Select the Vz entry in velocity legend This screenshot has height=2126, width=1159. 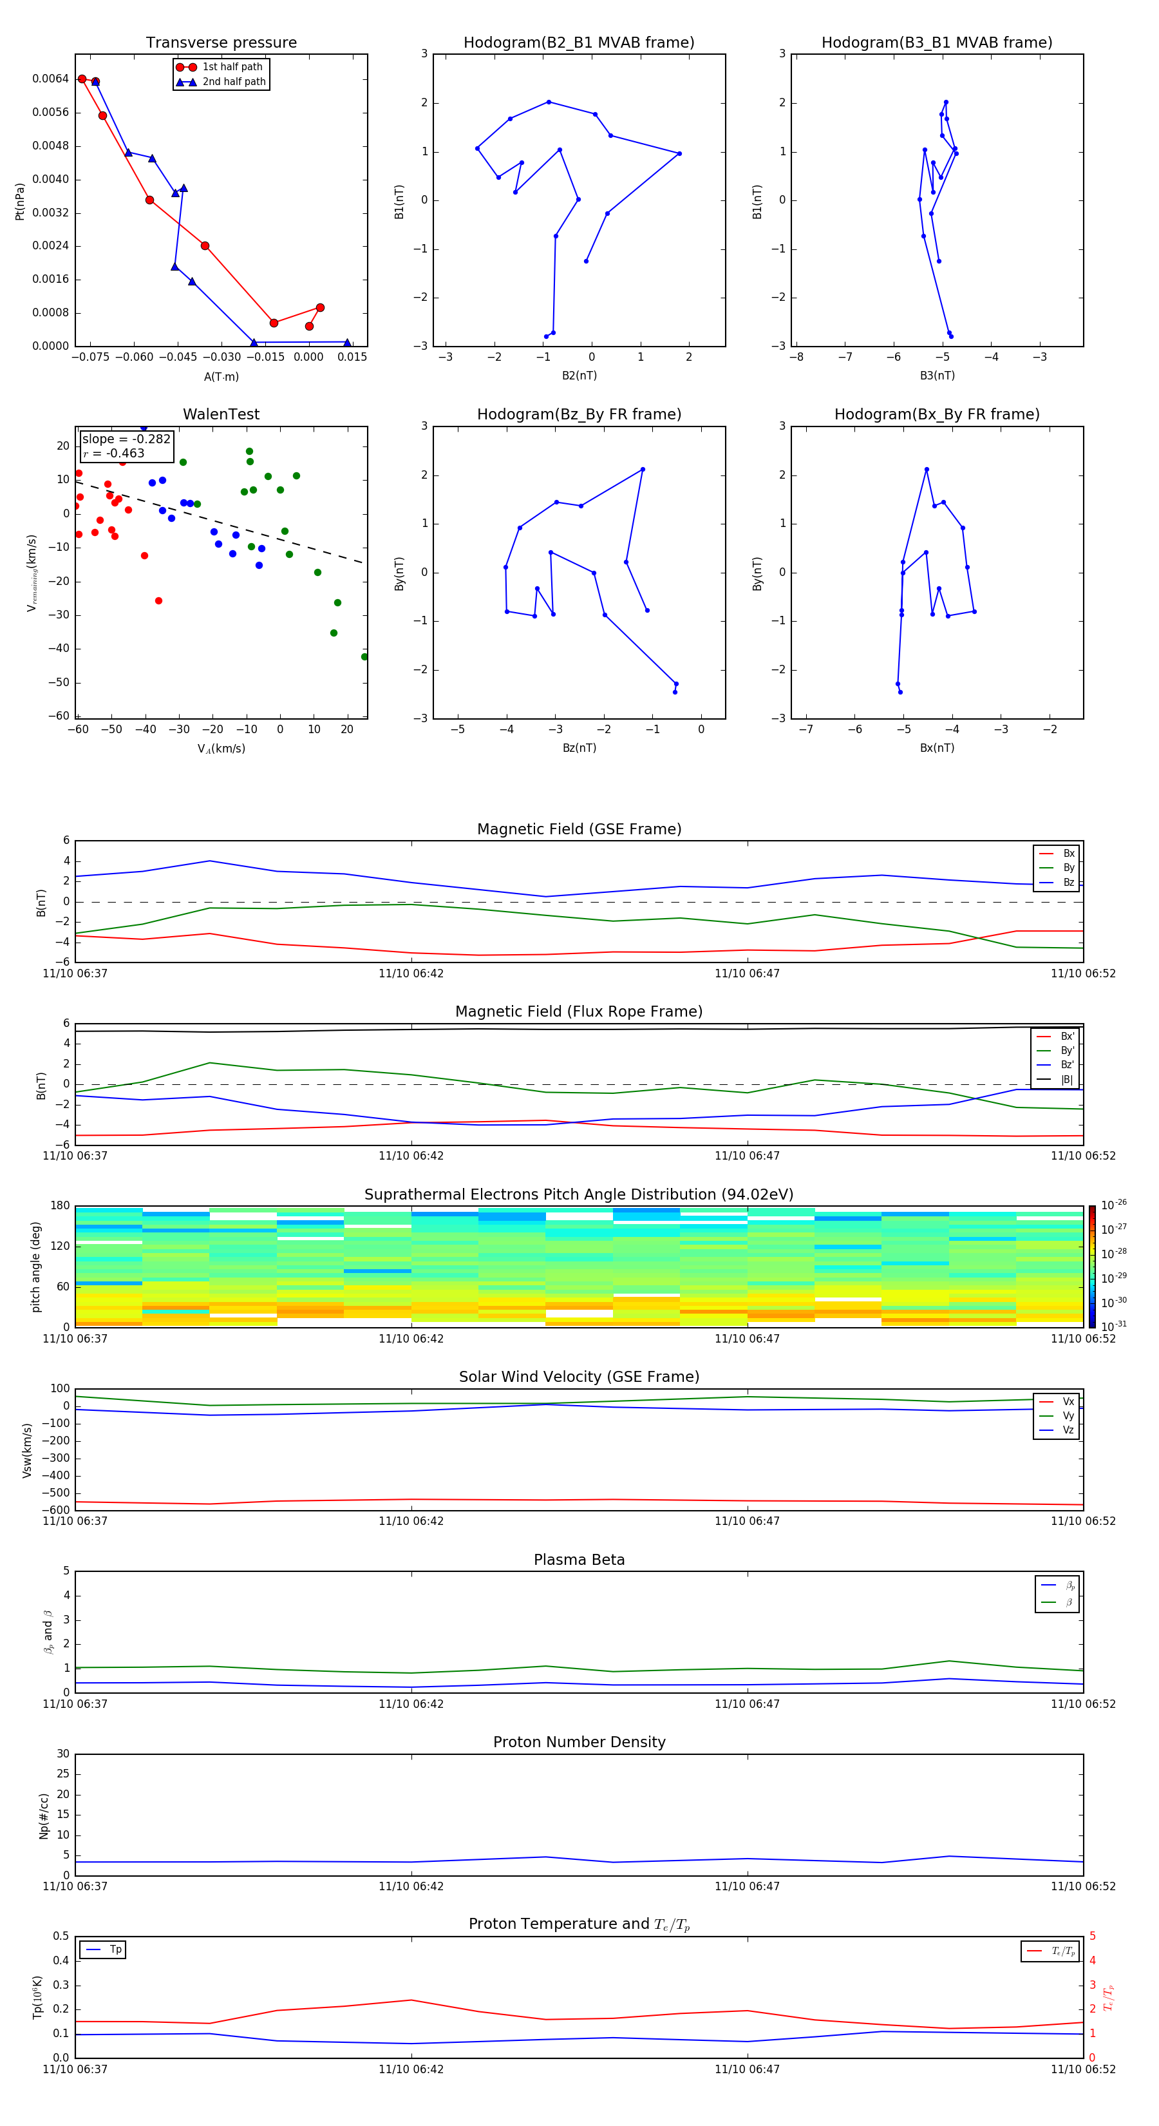pos(1057,1430)
